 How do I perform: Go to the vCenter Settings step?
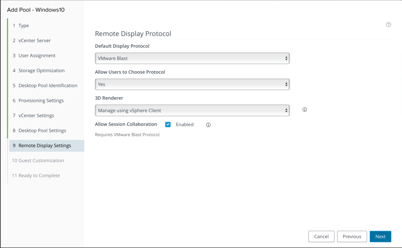pyautogui.click(x=36, y=116)
